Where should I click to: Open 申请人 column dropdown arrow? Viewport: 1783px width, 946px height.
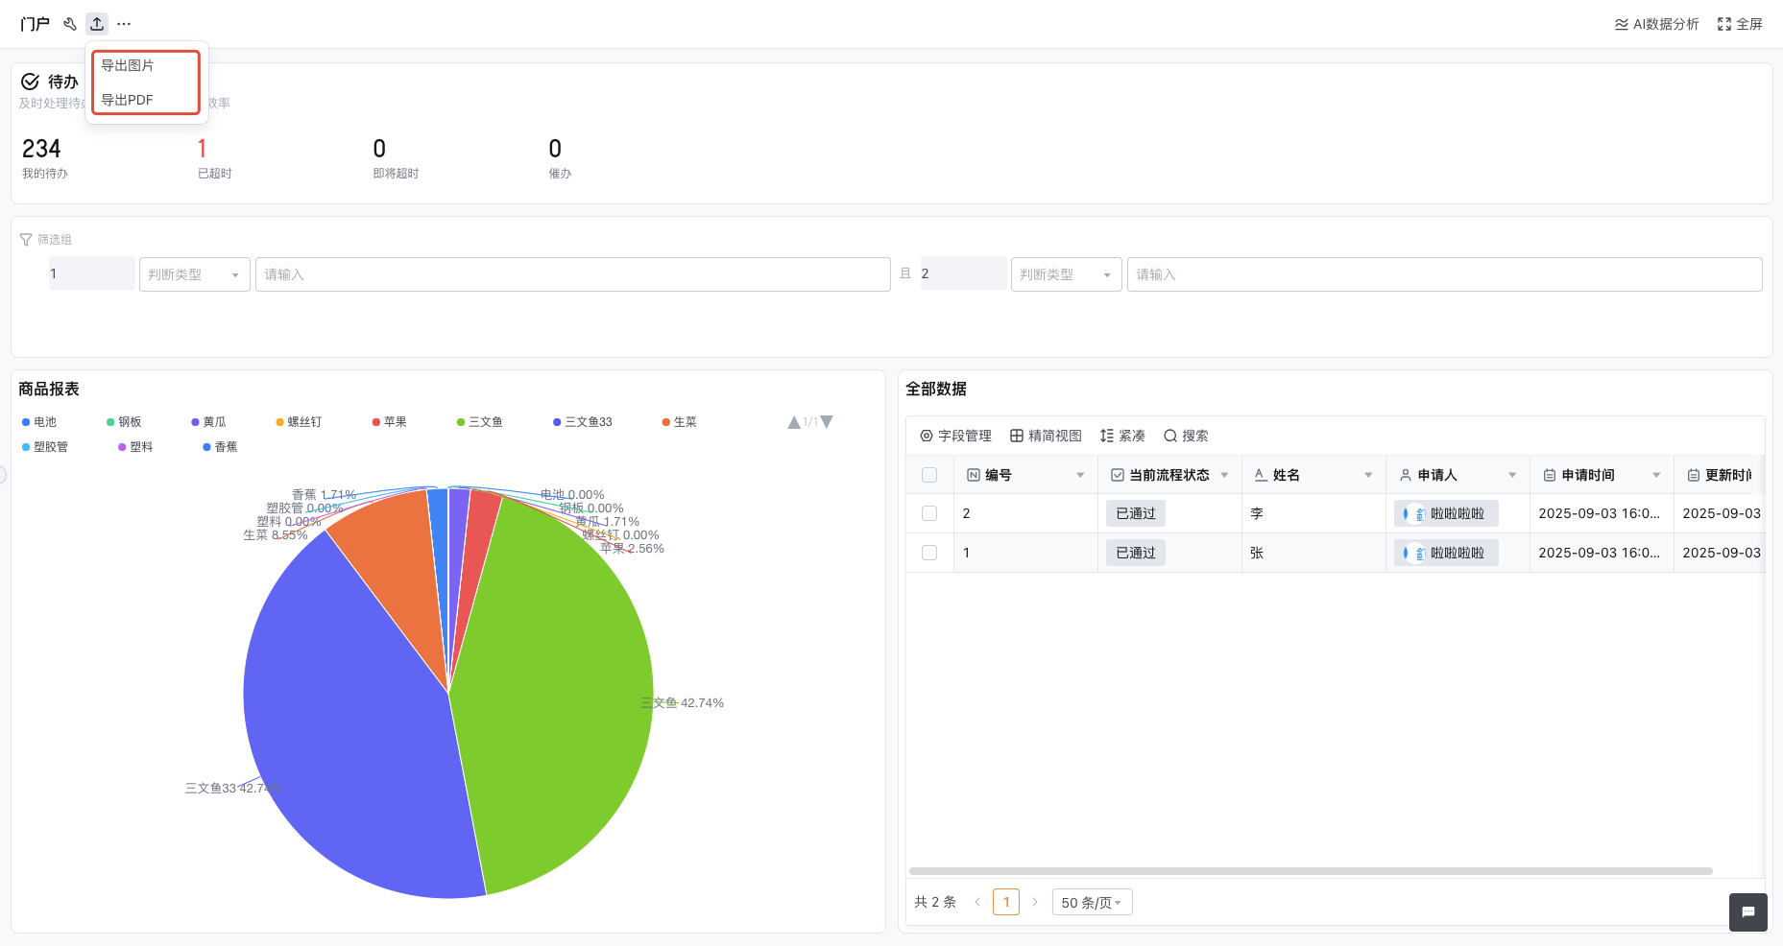[1512, 475]
